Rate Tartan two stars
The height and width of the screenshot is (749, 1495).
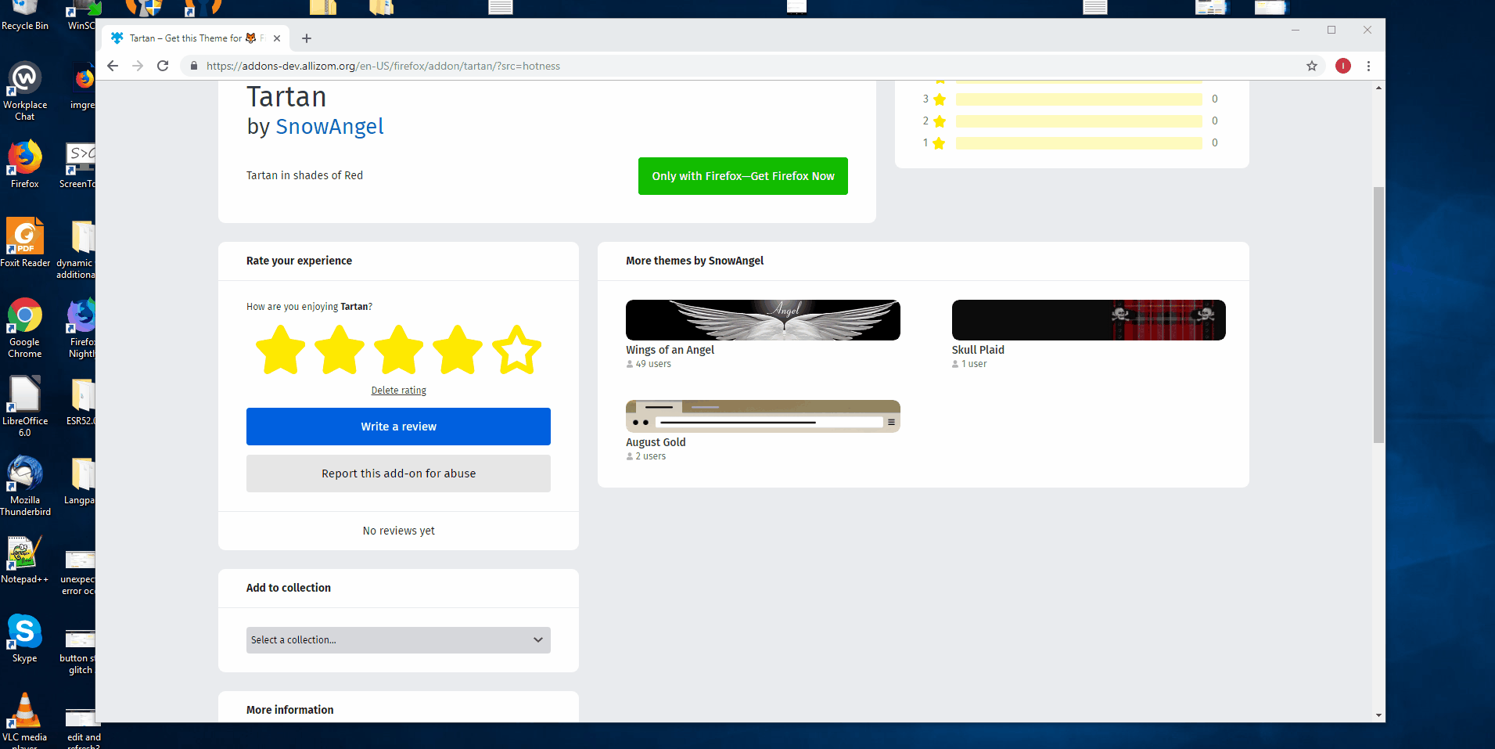pos(340,350)
